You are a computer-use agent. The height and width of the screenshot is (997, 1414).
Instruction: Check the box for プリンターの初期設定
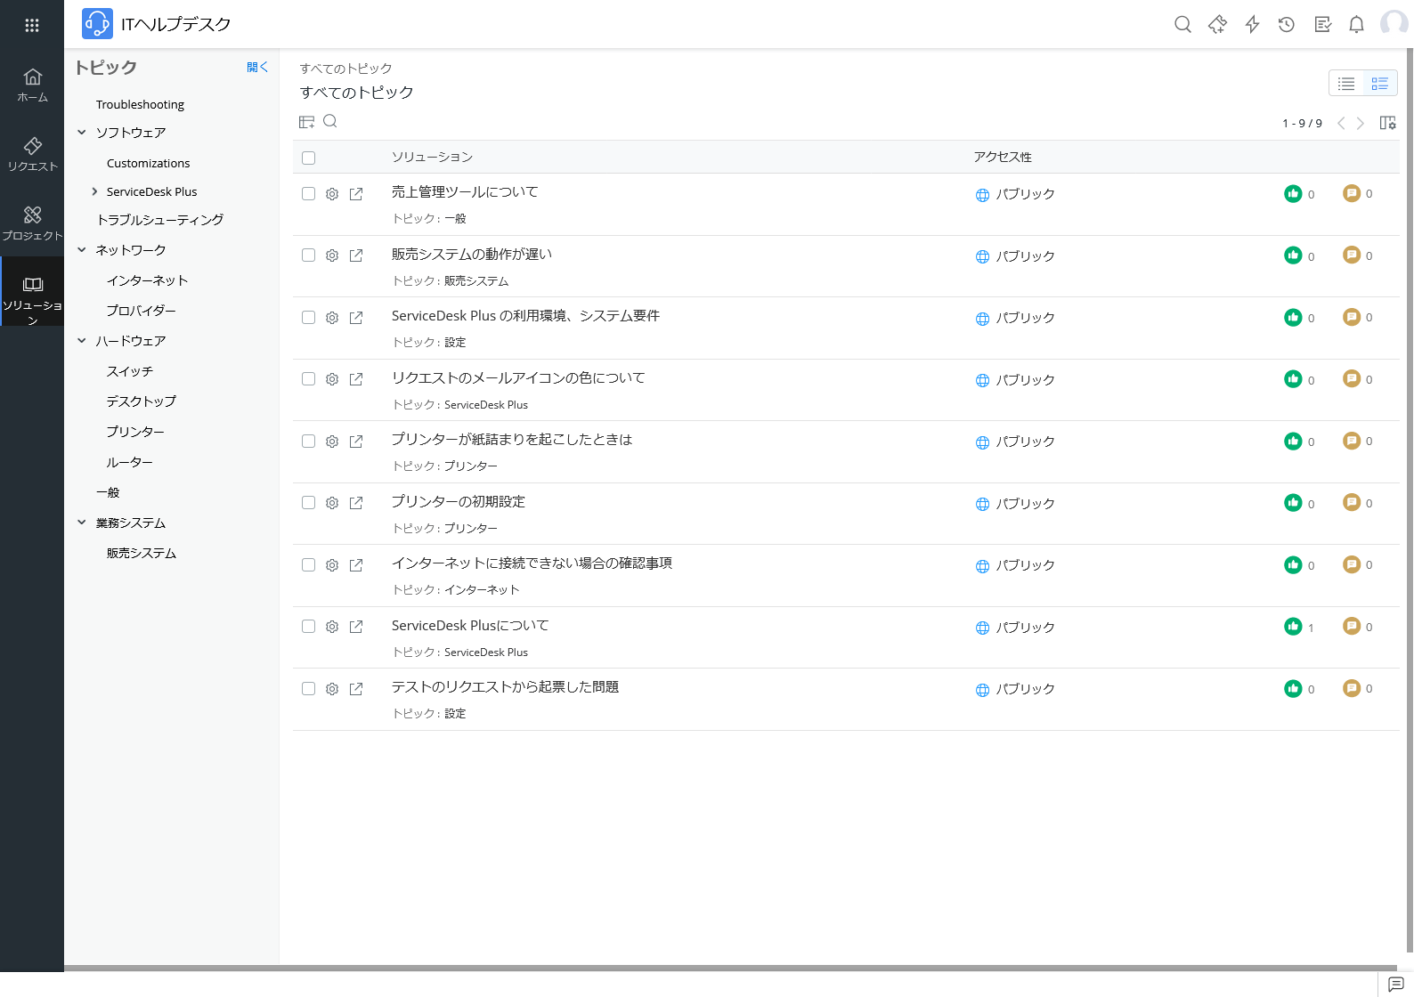pyautogui.click(x=309, y=503)
